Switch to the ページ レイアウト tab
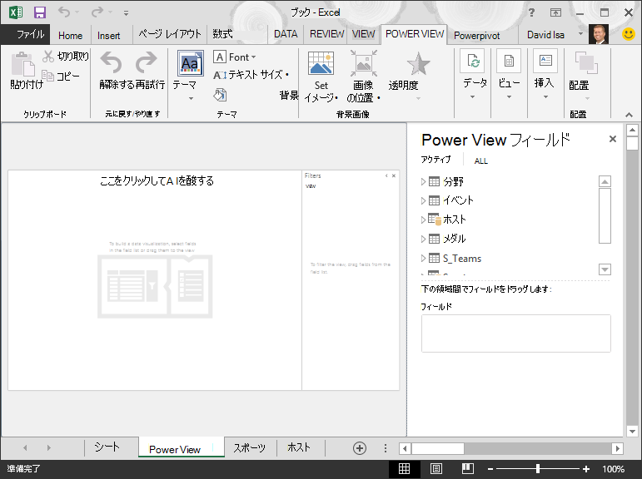This screenshot has width=642, height=479. pyautogui.click(x=170, y=34)
